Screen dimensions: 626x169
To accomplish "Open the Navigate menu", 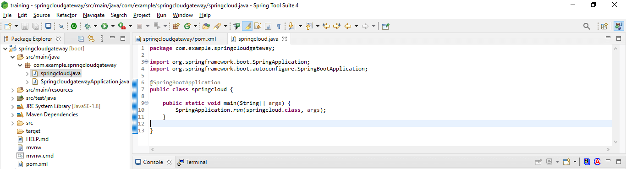I will click(x=94, y=15).
